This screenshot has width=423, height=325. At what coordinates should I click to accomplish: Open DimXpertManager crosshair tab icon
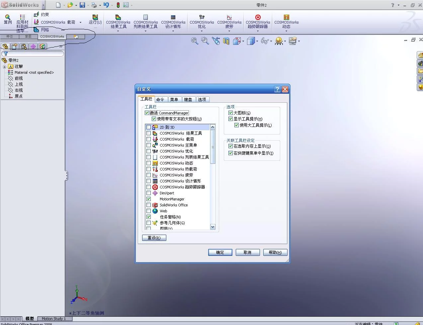pos(33,46)
